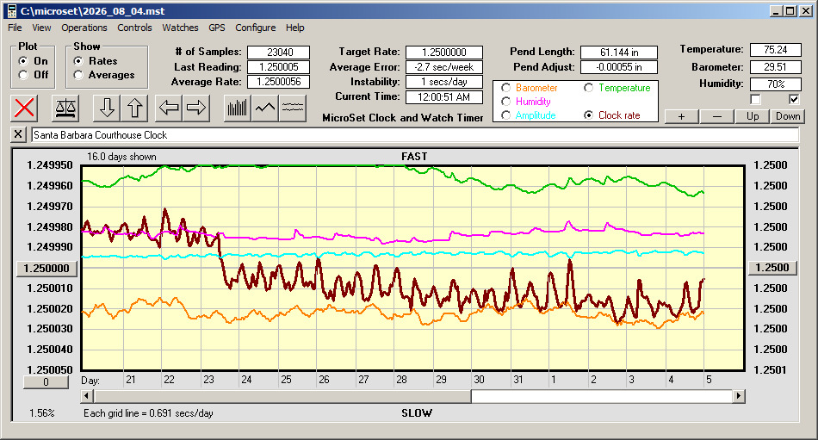Click the Barometer reading field
818x440 pixels.
[x=775, y=67]
